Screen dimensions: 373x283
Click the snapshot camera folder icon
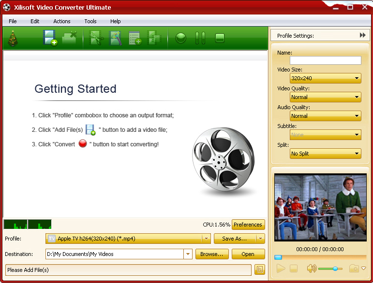[x=354, y=269]
